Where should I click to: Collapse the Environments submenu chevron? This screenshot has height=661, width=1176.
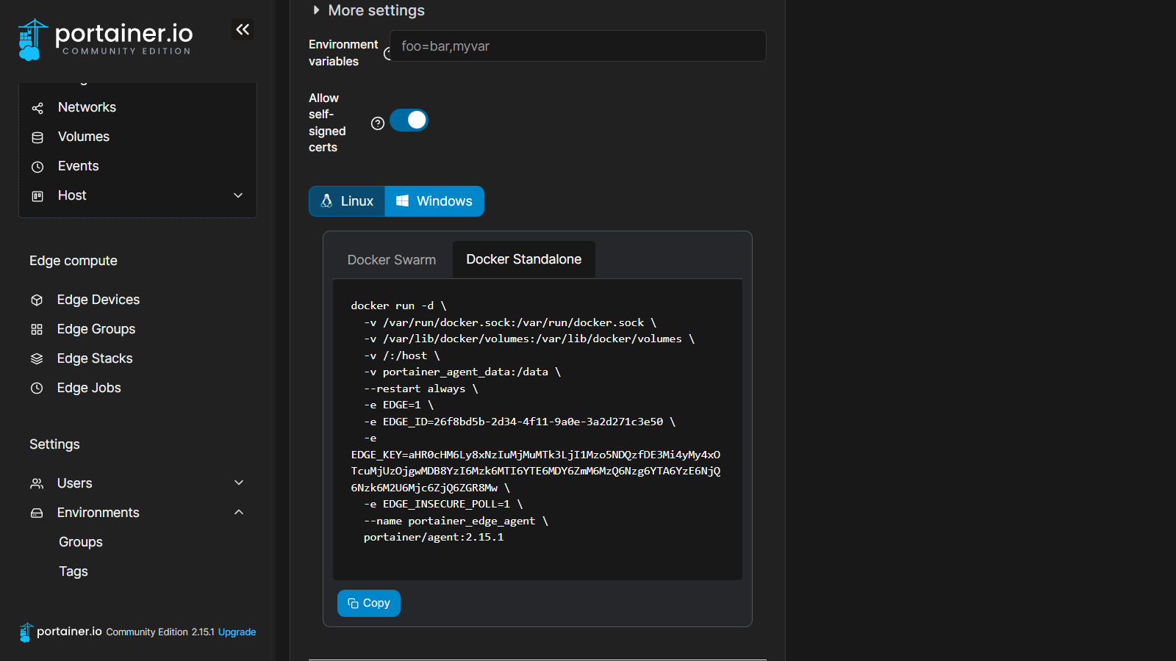(x=238, y=512)
